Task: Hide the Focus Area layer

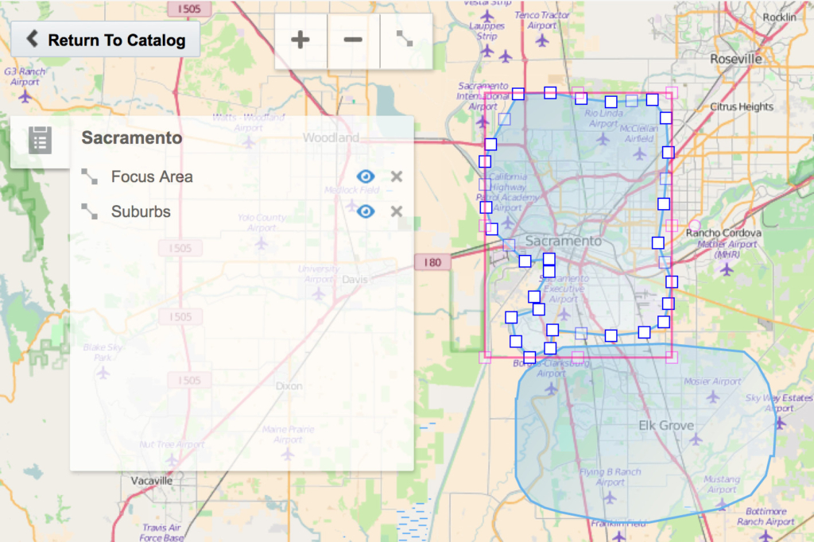Action: 366,176
